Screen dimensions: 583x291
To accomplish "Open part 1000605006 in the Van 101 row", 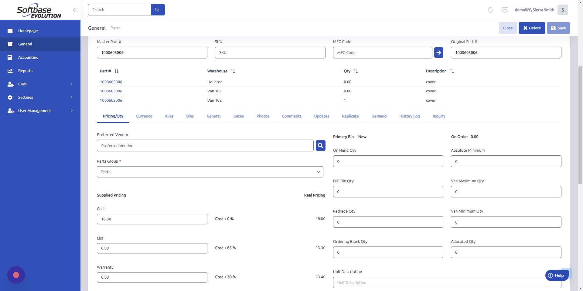I will [x=111, y=91].
